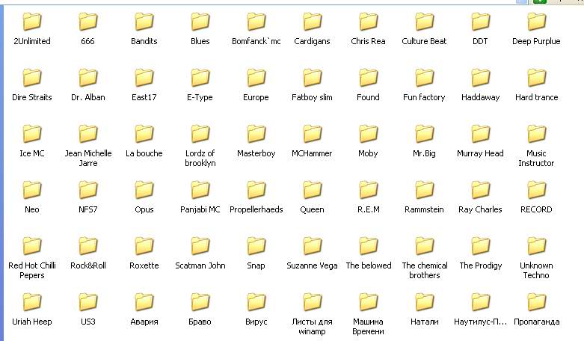Select the Пропаганда folder name

pyautogui.click(x=536, y=322)
